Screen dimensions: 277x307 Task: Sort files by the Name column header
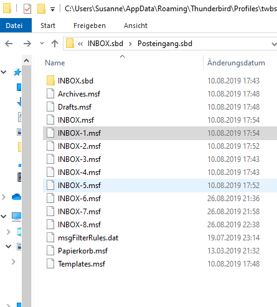[x=55, y=63]
